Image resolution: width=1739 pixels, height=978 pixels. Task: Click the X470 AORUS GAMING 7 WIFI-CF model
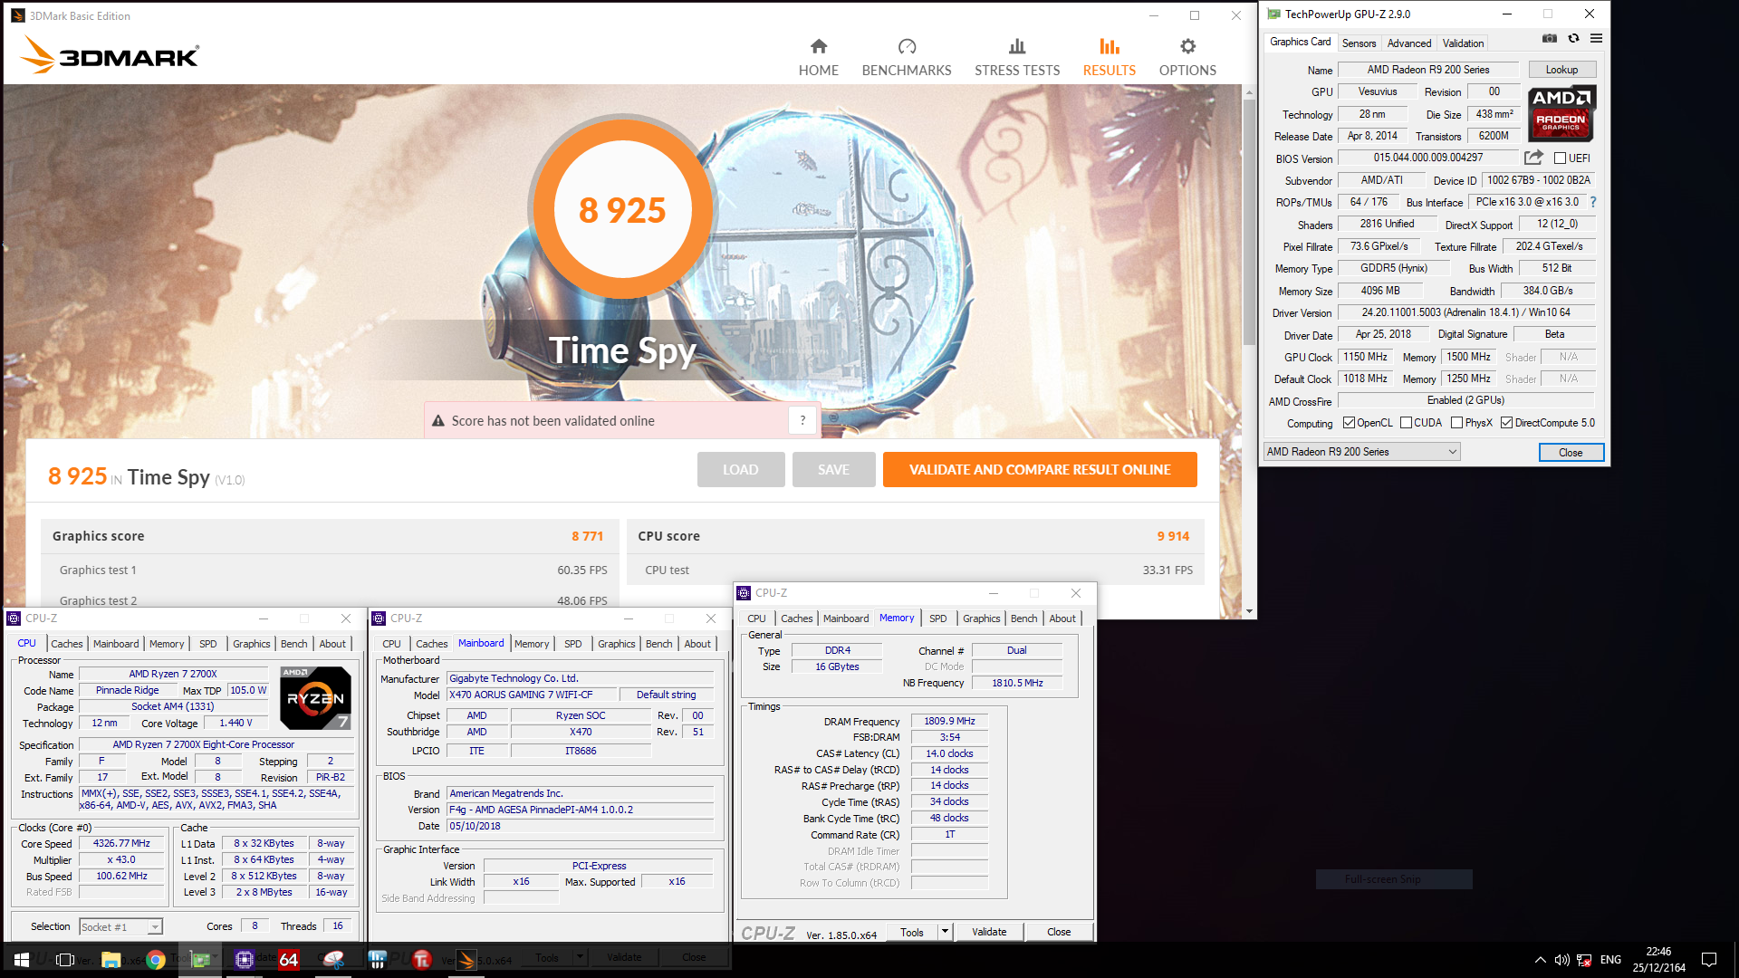(532, 695)
